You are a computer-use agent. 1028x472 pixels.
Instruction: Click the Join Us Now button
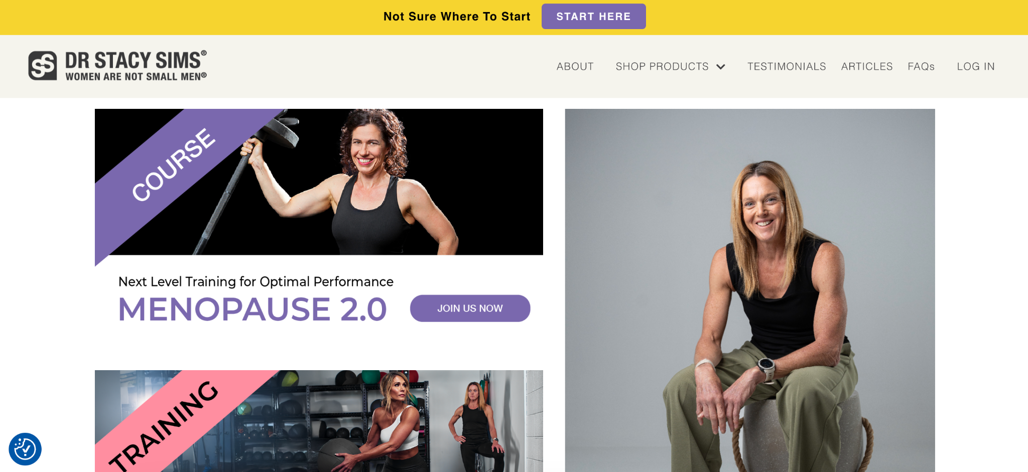click(470, 308)
